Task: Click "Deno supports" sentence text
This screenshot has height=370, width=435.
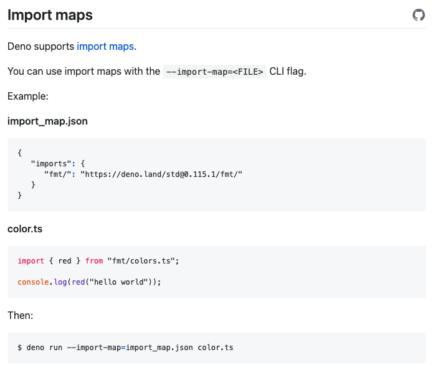Action: 41,46
